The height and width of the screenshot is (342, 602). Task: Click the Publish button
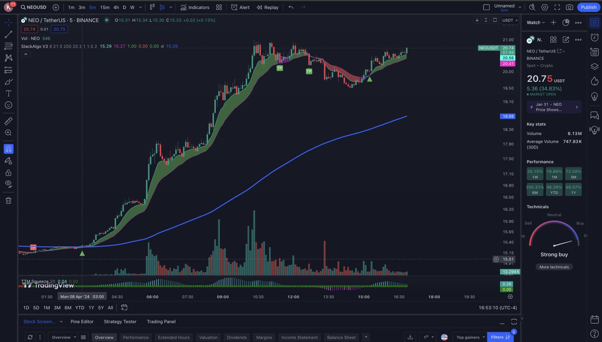click(x=588, y=8)
